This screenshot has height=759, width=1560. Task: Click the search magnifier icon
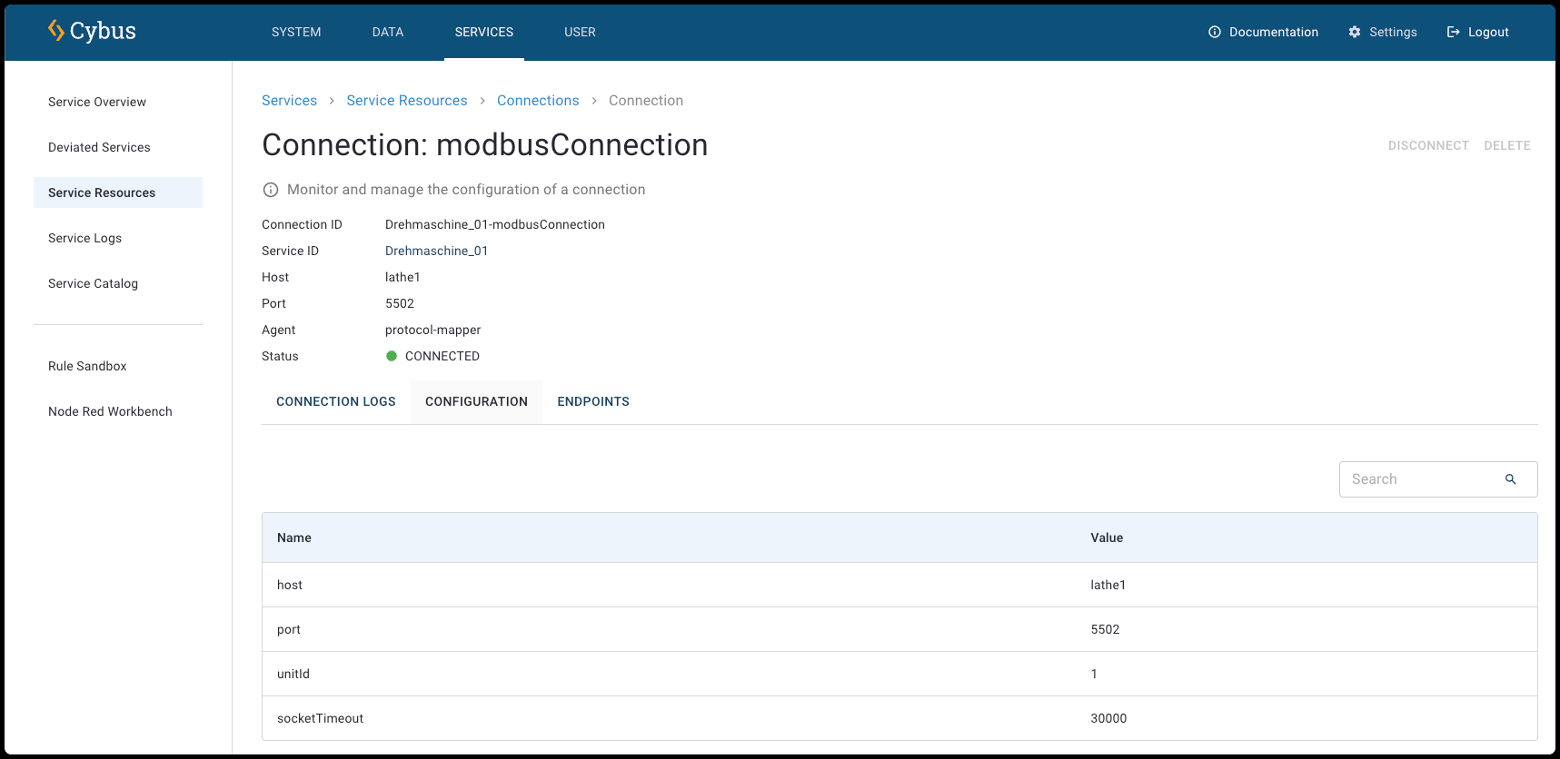click(1510, 479)
